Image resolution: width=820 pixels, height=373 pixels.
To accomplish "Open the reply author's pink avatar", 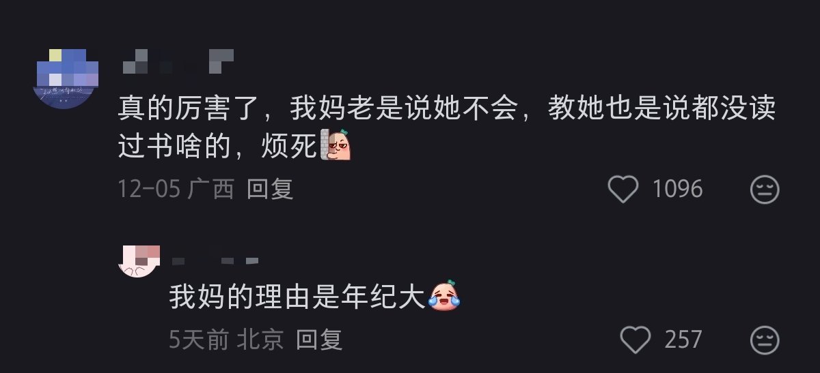I will click(x=139, y=260).
